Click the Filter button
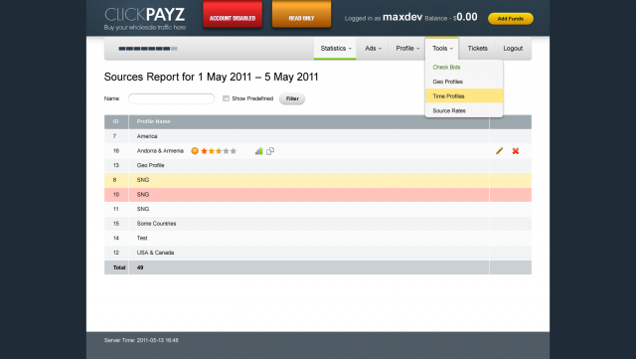 click(x=292, y=98)
